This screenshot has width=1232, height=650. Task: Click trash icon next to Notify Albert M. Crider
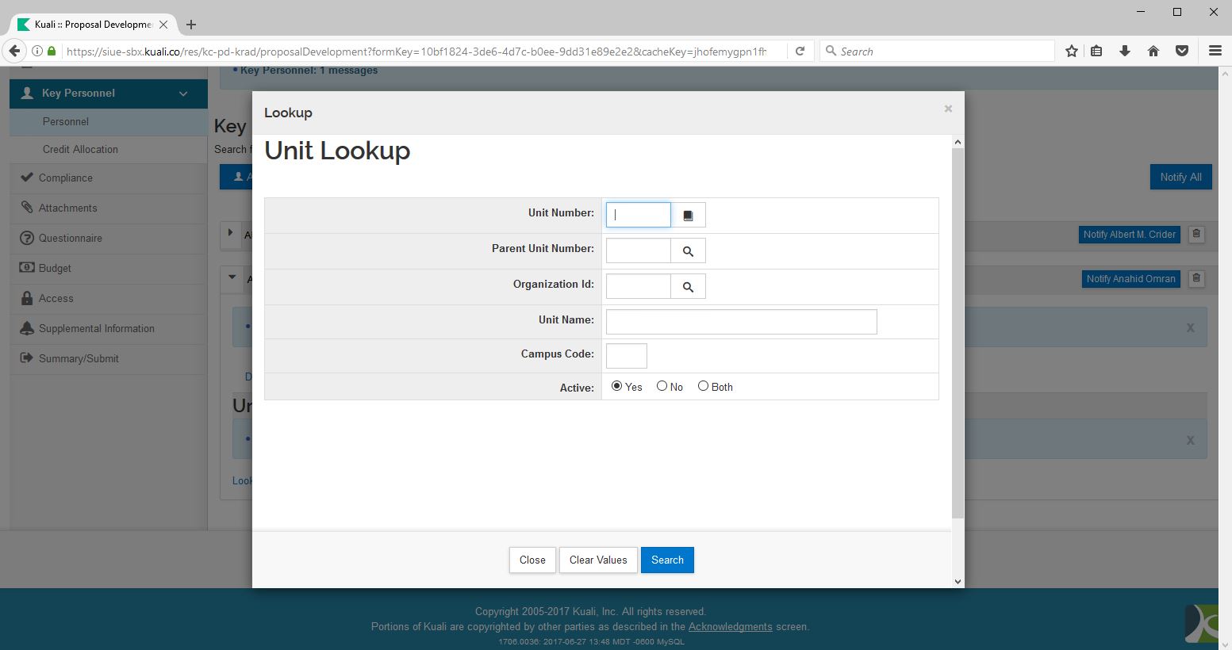click(1196, 235)
